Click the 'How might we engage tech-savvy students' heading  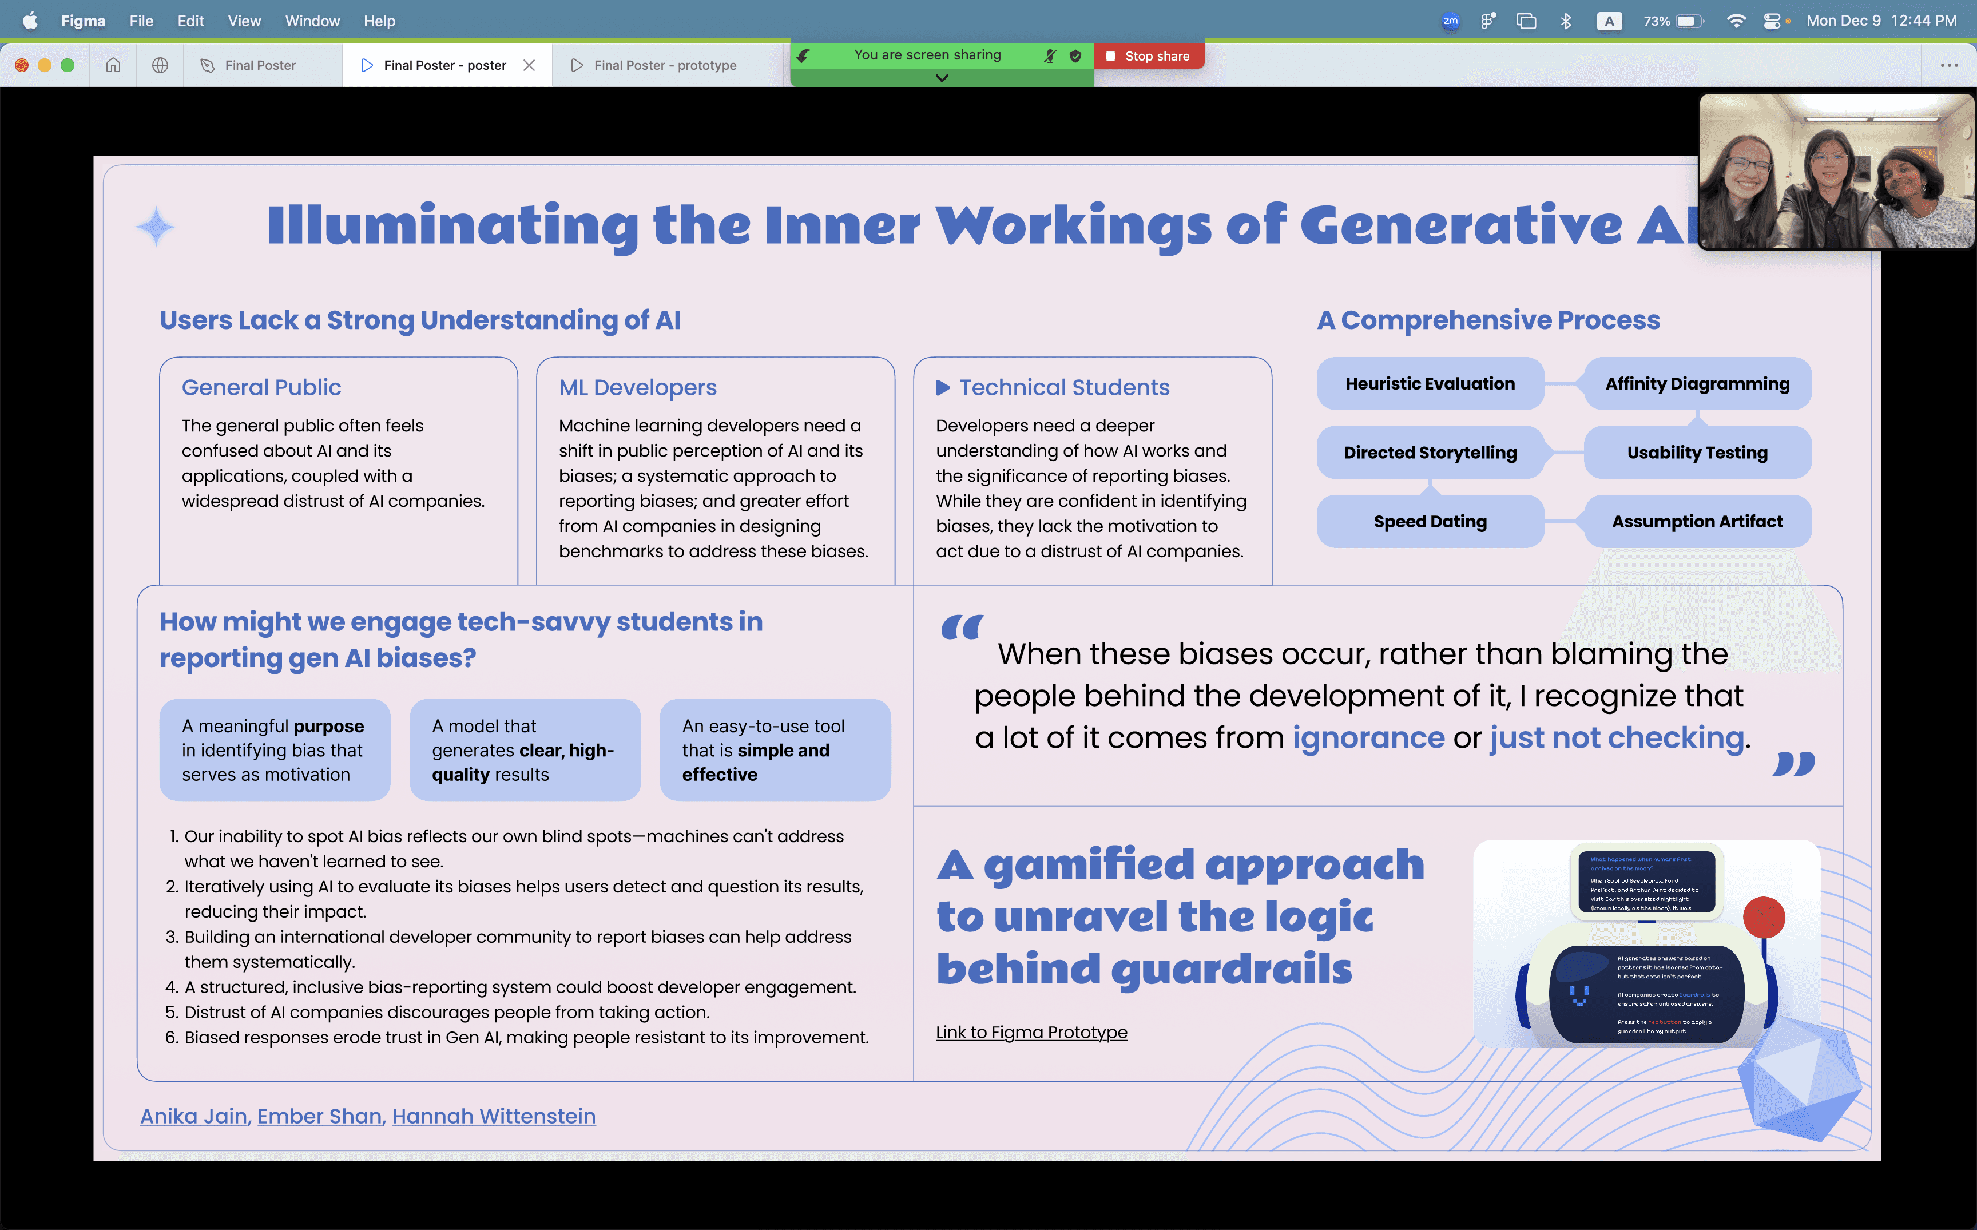point(461,640)
